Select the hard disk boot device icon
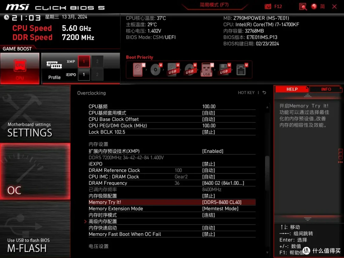The height and width of the screenshot is (258, 344). click(x=139, y=69)
